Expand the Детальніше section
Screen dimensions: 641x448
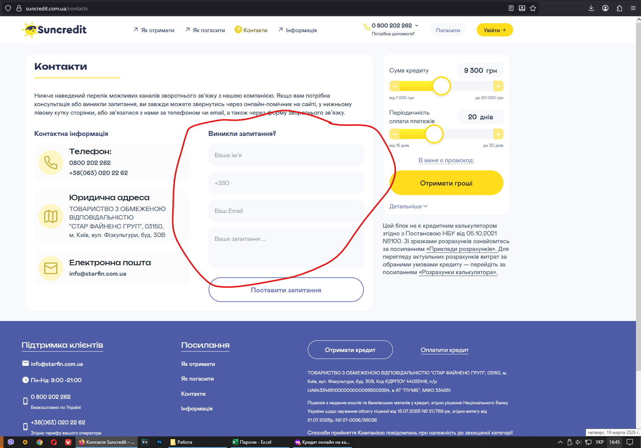[x=408, y=206]
